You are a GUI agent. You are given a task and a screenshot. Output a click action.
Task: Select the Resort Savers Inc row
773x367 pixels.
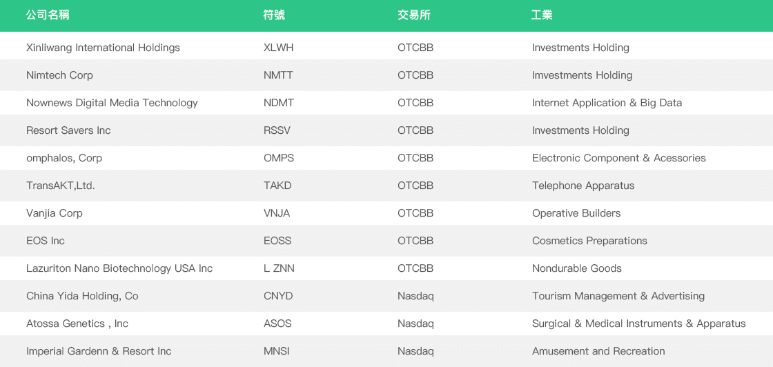tap(68, 130)
